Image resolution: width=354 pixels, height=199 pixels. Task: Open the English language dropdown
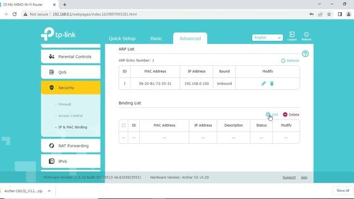(x=267, y=38)
